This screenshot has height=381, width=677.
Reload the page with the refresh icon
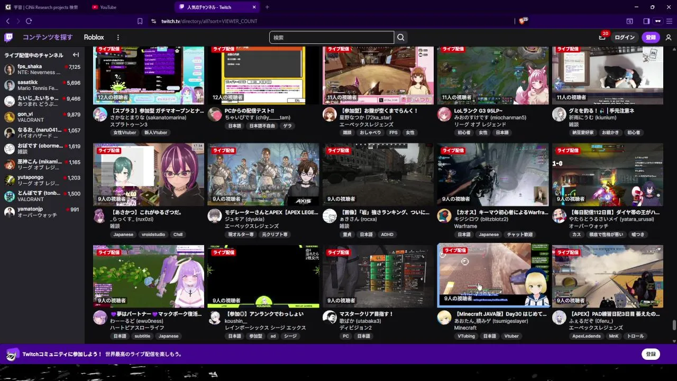[x=29, y=21]
